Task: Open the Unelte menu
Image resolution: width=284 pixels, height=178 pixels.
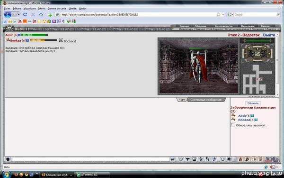Action: coord(72,9)
